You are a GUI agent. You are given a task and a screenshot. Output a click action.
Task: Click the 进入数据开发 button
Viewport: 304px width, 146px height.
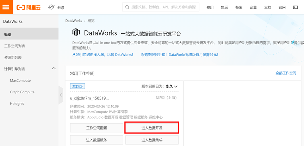click(152, 128)
